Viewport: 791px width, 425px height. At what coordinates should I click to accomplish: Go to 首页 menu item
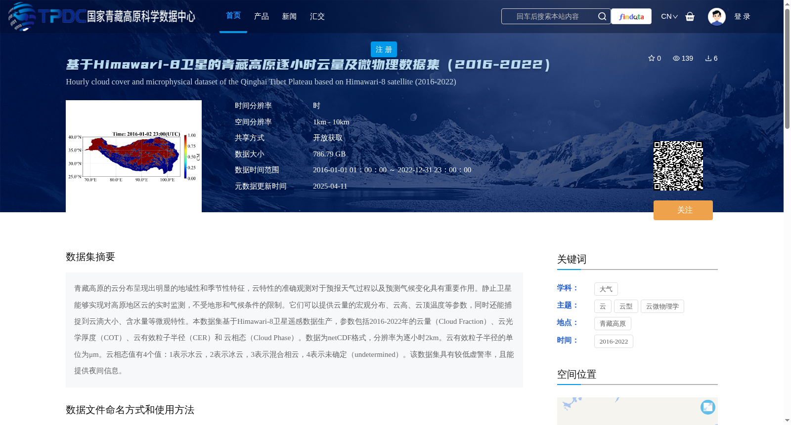pos(233,16)
